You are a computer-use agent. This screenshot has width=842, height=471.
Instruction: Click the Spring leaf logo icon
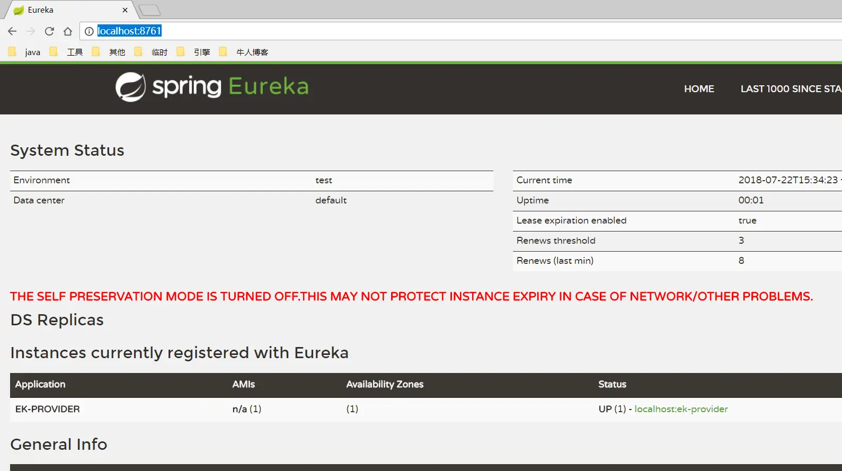click(x=130, y=87)
